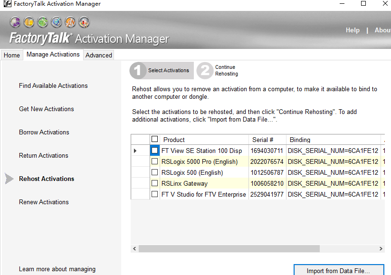Click the purple FactoryTalk icon in the header

[16, 22]
